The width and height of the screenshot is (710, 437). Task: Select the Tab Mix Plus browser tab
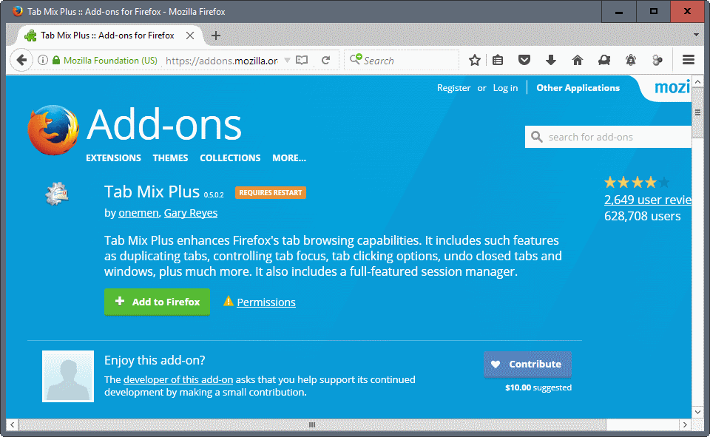(x=108, y=35)
